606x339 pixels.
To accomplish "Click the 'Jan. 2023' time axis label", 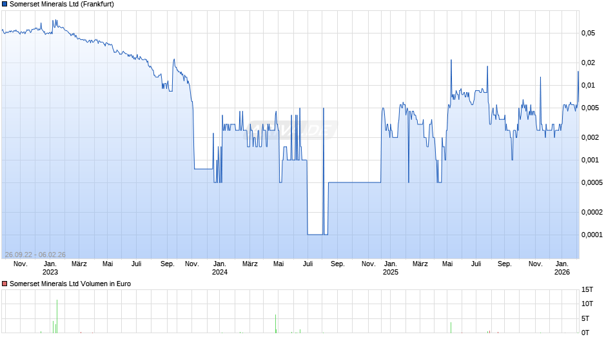I will (50, 268).
